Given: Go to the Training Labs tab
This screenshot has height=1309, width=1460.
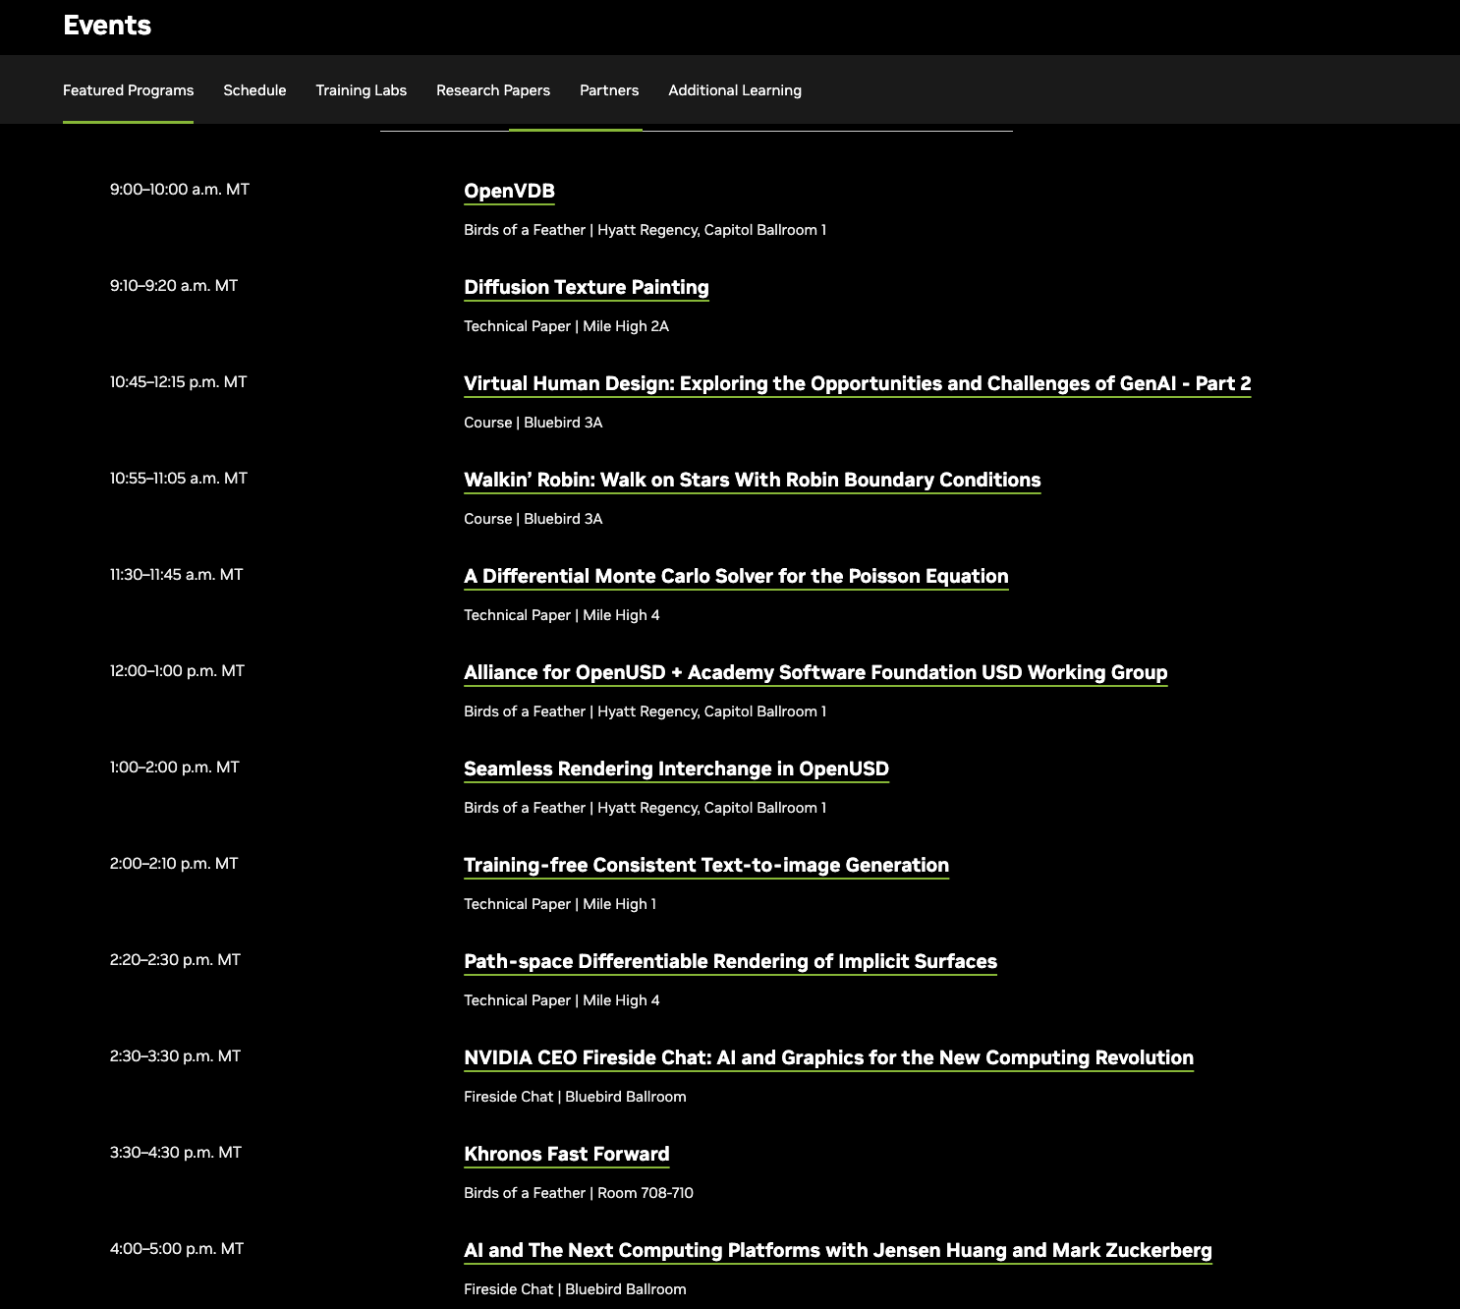Looking at the screenshot, I should click(x=361, y=90).
